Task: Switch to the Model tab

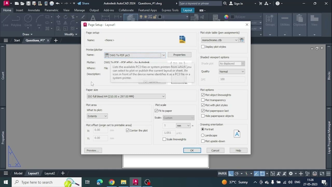Action: pos(18,173)
